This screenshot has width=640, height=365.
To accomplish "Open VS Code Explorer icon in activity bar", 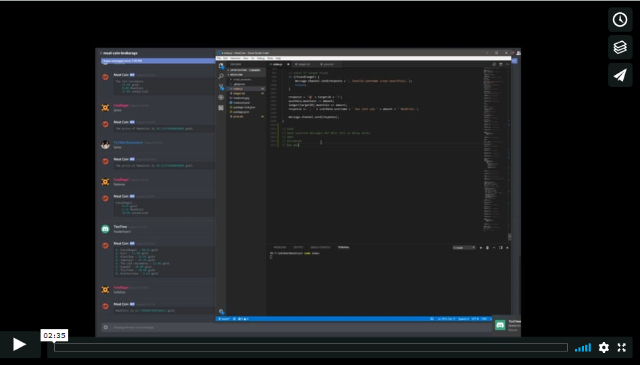I will pyautogui.click(x=221, y=66).
